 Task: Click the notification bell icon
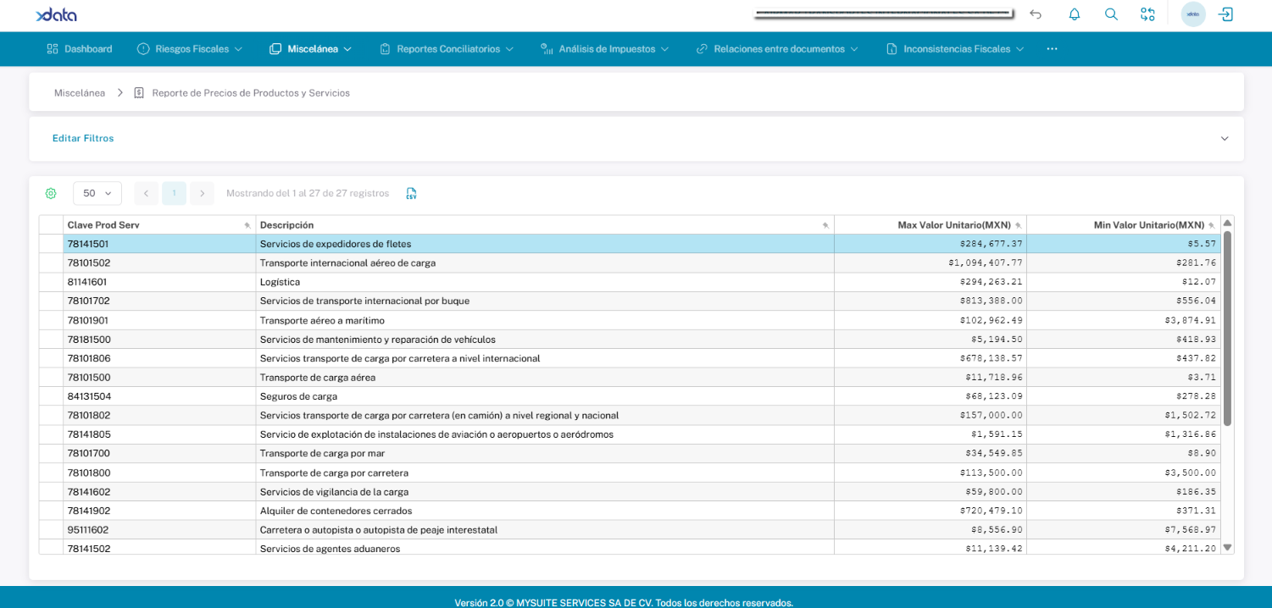[x=1074, y=14]
